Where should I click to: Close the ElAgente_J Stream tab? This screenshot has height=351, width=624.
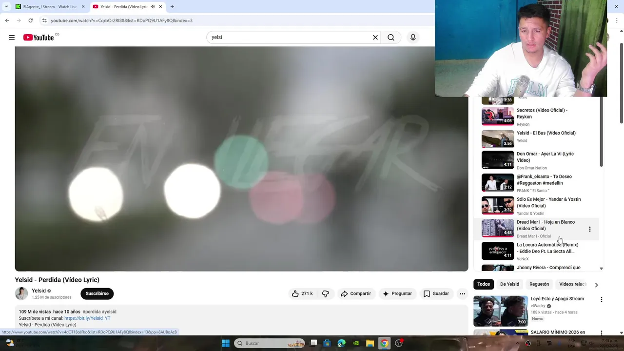point(83,7)
